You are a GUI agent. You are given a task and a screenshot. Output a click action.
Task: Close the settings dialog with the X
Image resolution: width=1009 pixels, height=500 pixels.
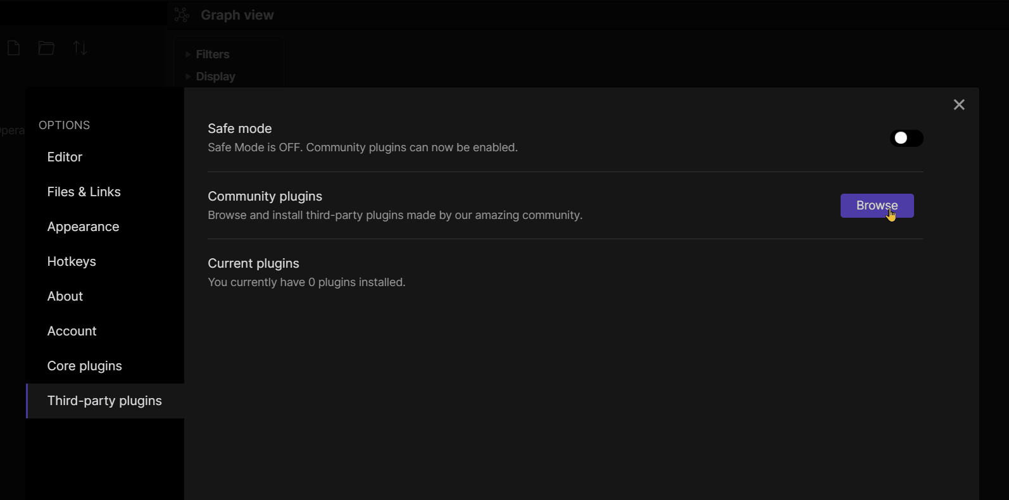tap(959, 104)
